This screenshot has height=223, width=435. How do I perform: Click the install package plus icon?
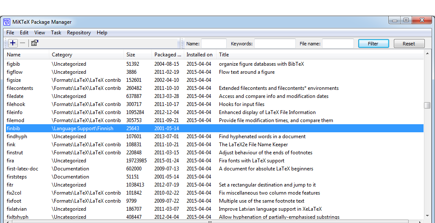13,43
